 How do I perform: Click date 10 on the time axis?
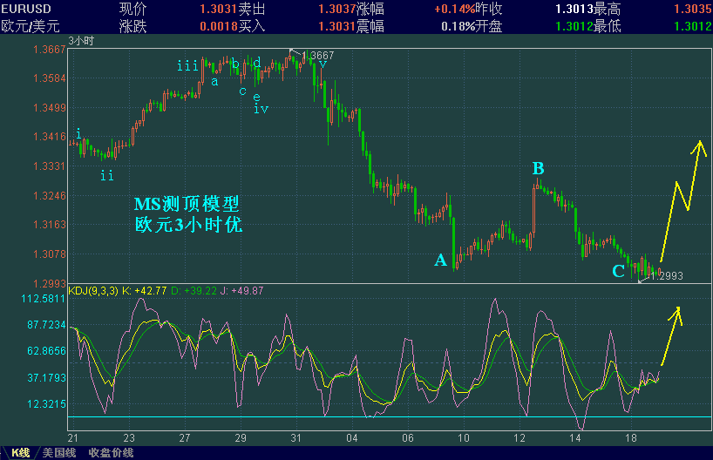click(464, 437)
